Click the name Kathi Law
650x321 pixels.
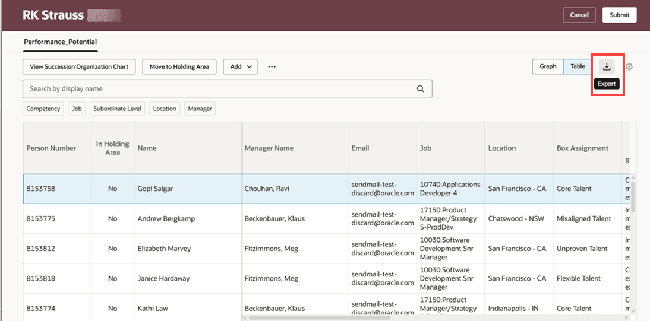153,308
